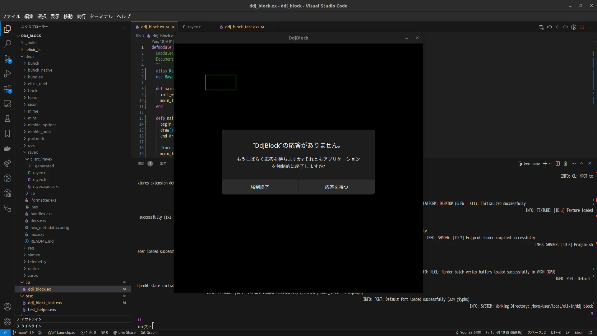Open README.md in the explorer tree

[x=42, y=241]
